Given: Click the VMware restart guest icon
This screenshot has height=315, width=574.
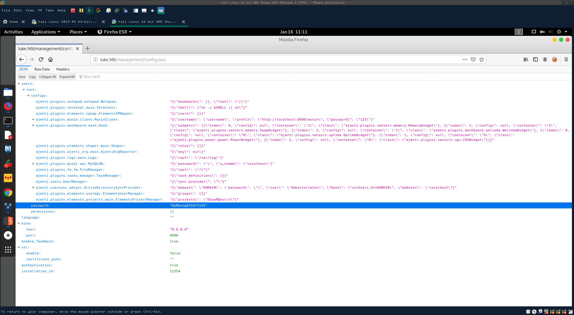Looking at the screenshot, I should click(x=98, y=10).
